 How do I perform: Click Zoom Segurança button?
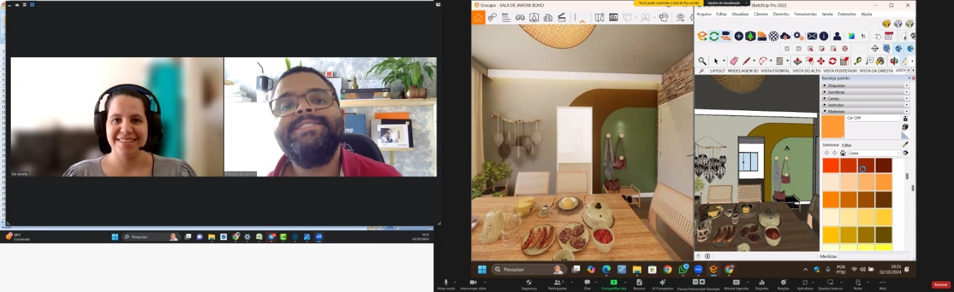[529, 284]
